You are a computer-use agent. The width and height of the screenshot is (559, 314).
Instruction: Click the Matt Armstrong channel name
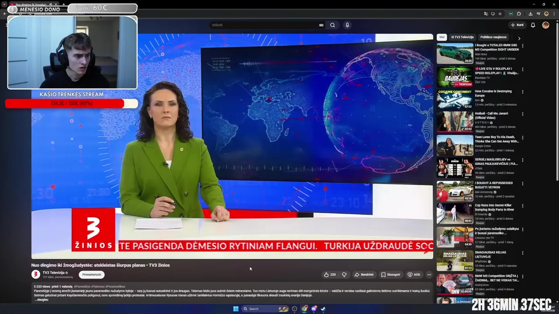(483, 192)
